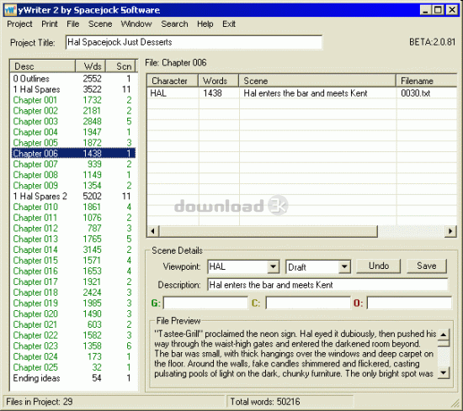Open the Search menu
Screen dimensions: 463x411
click(174, 24)
